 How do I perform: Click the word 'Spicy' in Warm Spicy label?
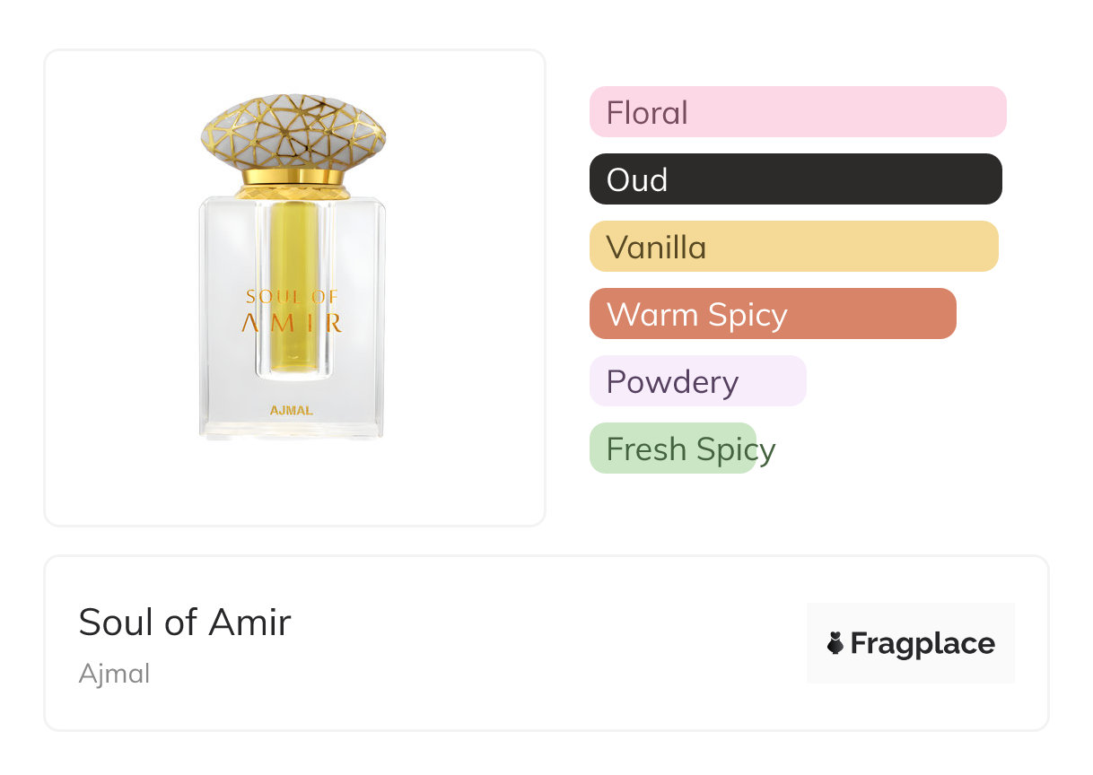(747, 315)
